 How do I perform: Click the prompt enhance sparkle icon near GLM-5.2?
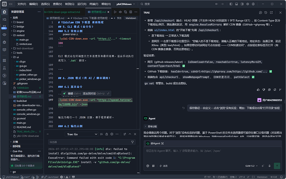263,166
